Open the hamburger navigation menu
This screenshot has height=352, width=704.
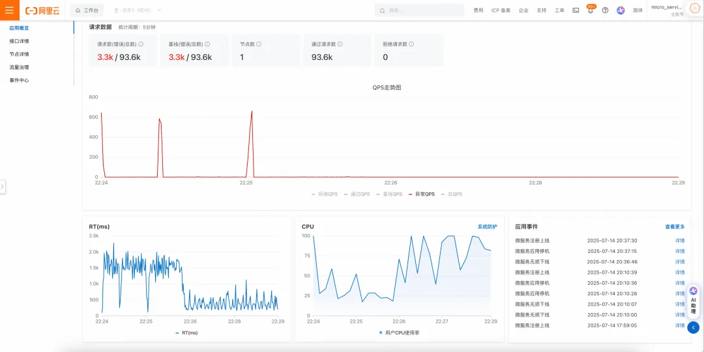click(9, 10)
